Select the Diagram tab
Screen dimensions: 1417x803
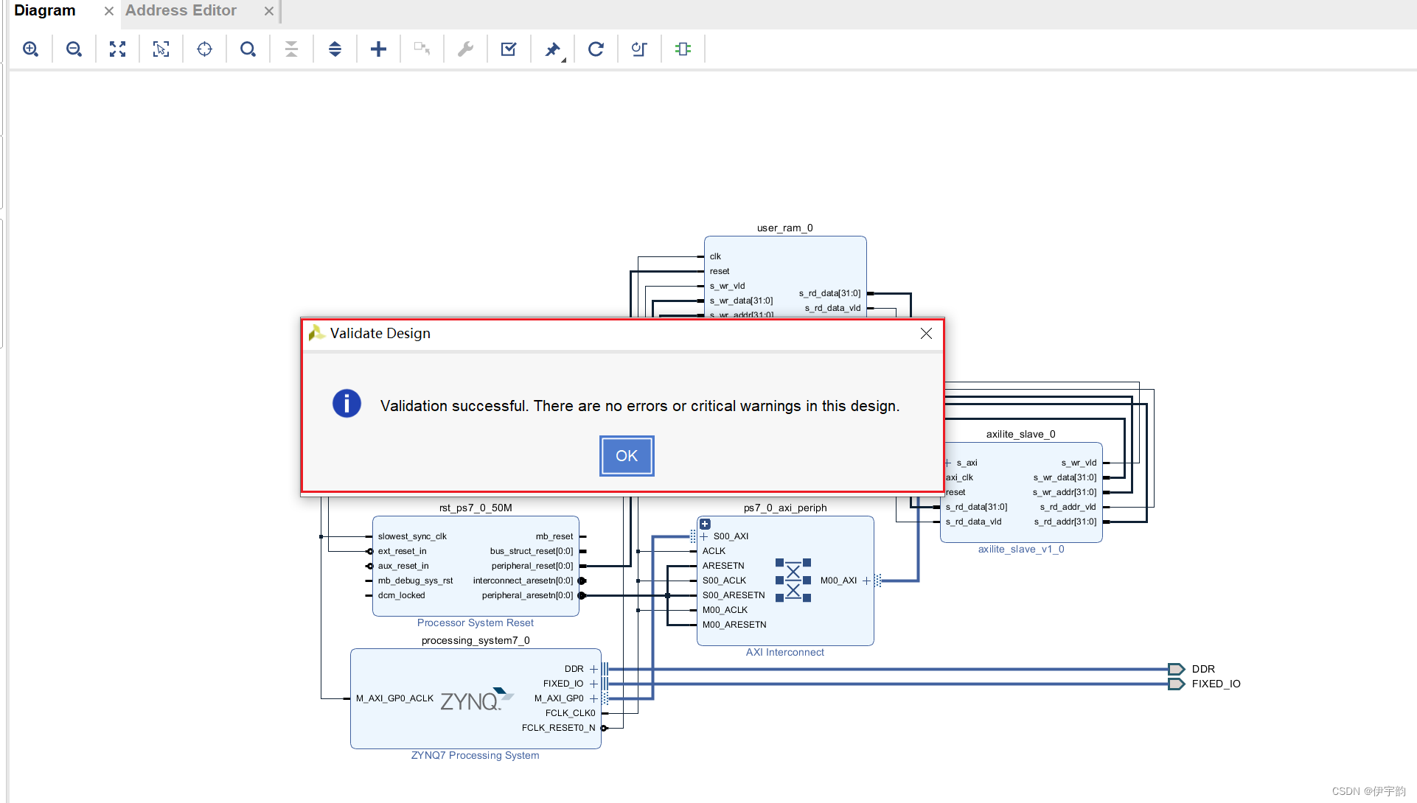(x=45, y=11)
